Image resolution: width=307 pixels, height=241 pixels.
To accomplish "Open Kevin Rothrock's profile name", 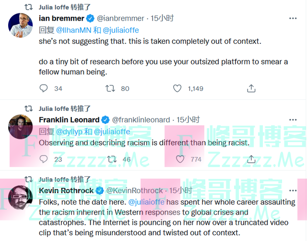I will pyautogui.click(x=66, y=191).
